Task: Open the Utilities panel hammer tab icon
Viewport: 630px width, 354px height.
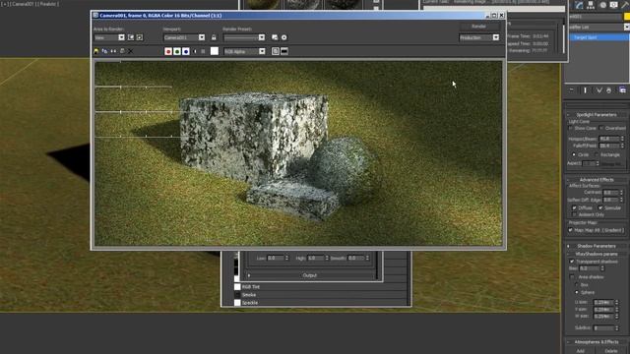Action: [x=625, y=5]
